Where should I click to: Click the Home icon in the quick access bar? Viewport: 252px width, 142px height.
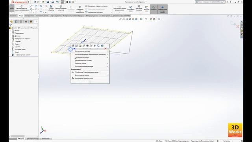click(35, 2)
